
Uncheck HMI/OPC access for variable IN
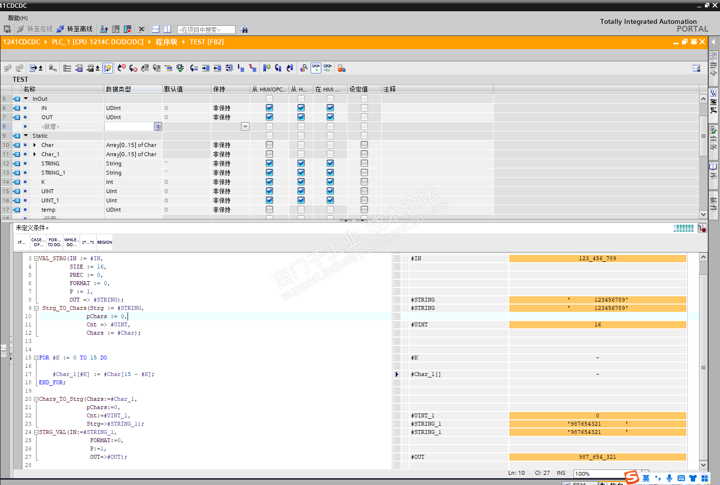269,108
